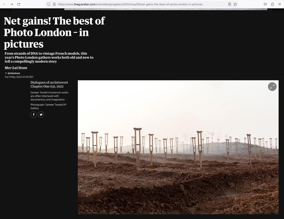Open the Firefox hamburger menu
Screen dimensions: 284x219
point(280,4)
